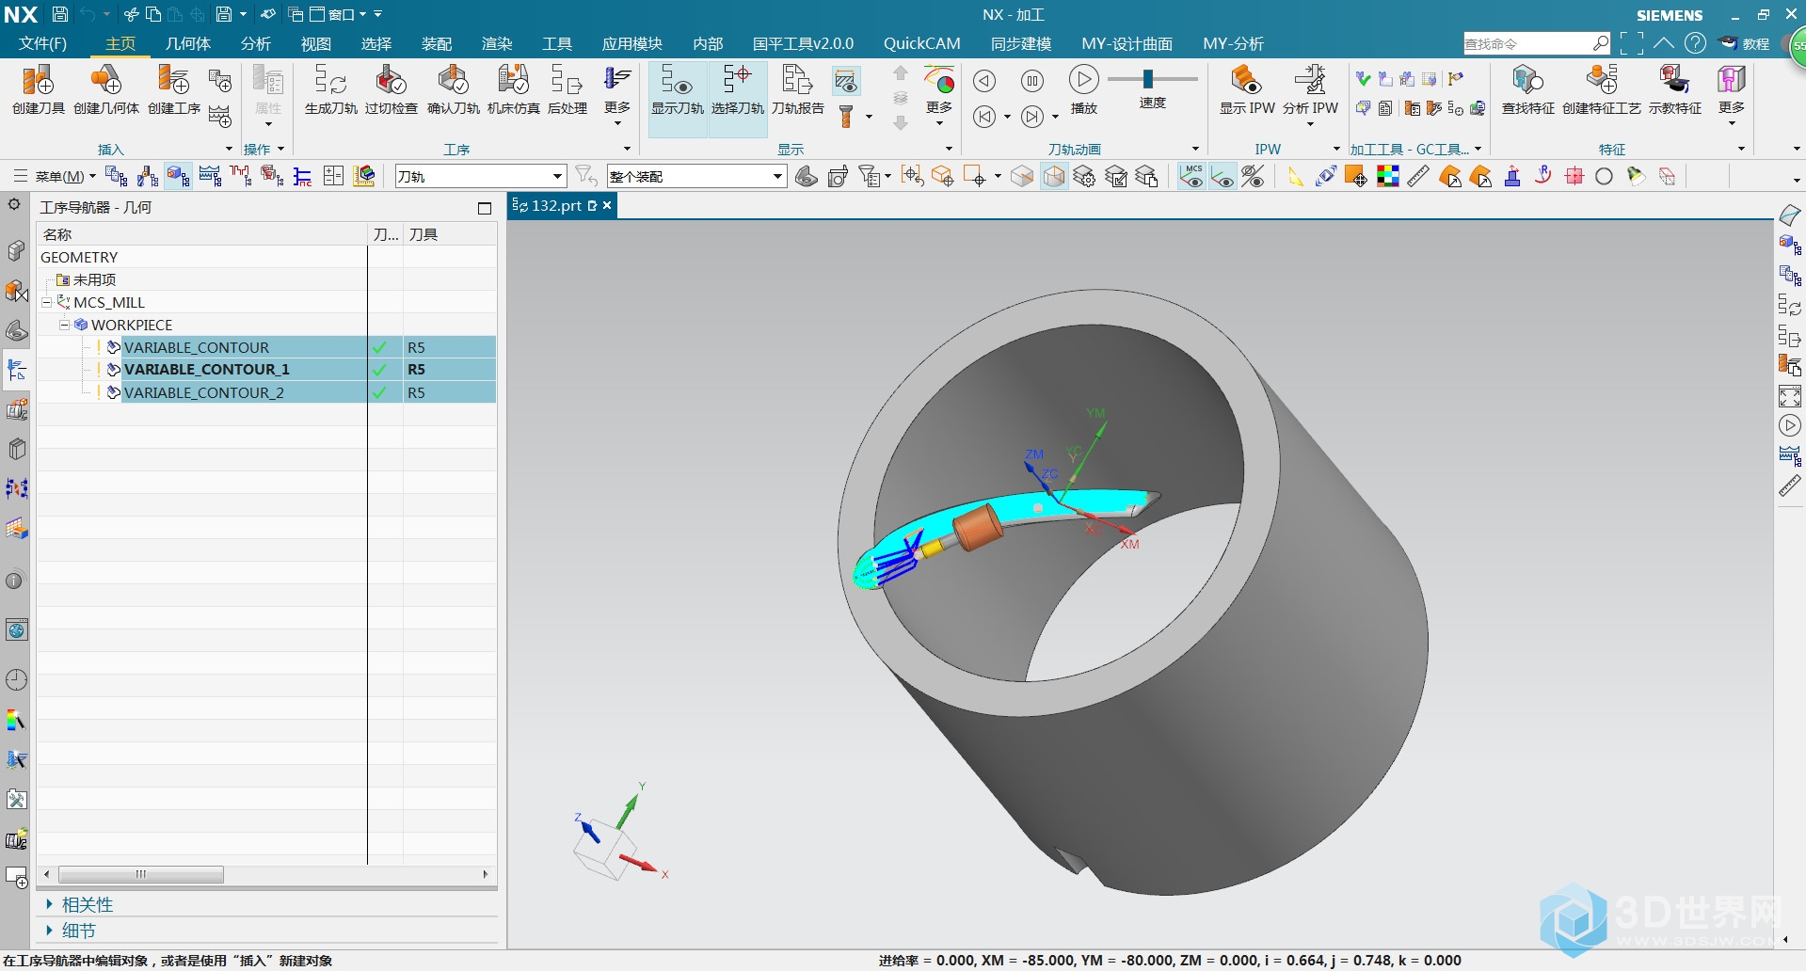
Task: Open the QuickCAM ribbon tab
Action: (x=921, y=44)
